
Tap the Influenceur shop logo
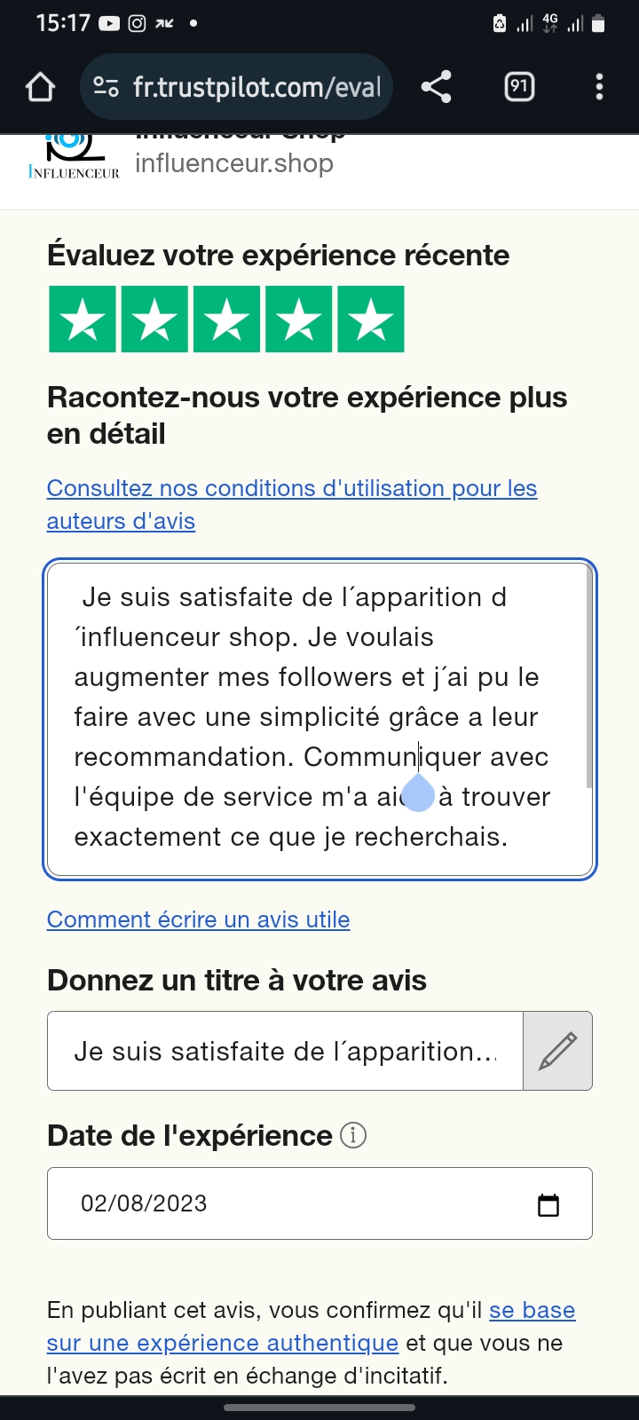[x=74, y=157]
